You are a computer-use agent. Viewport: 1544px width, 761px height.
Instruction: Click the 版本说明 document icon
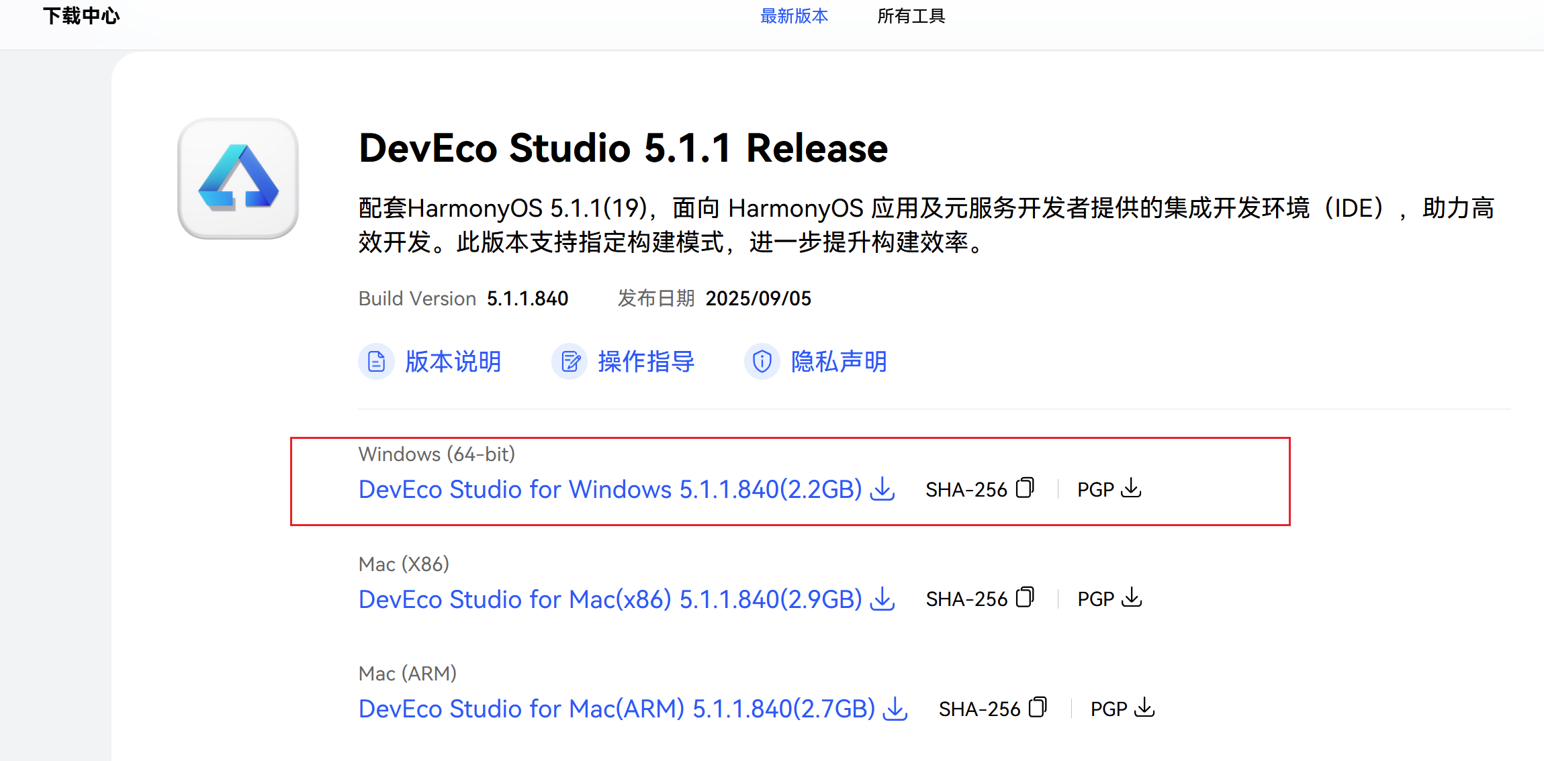pos(376,362)
